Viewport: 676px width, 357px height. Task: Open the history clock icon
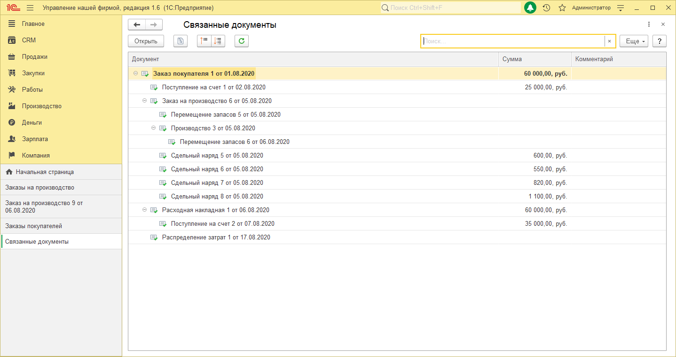click(546, 8)
